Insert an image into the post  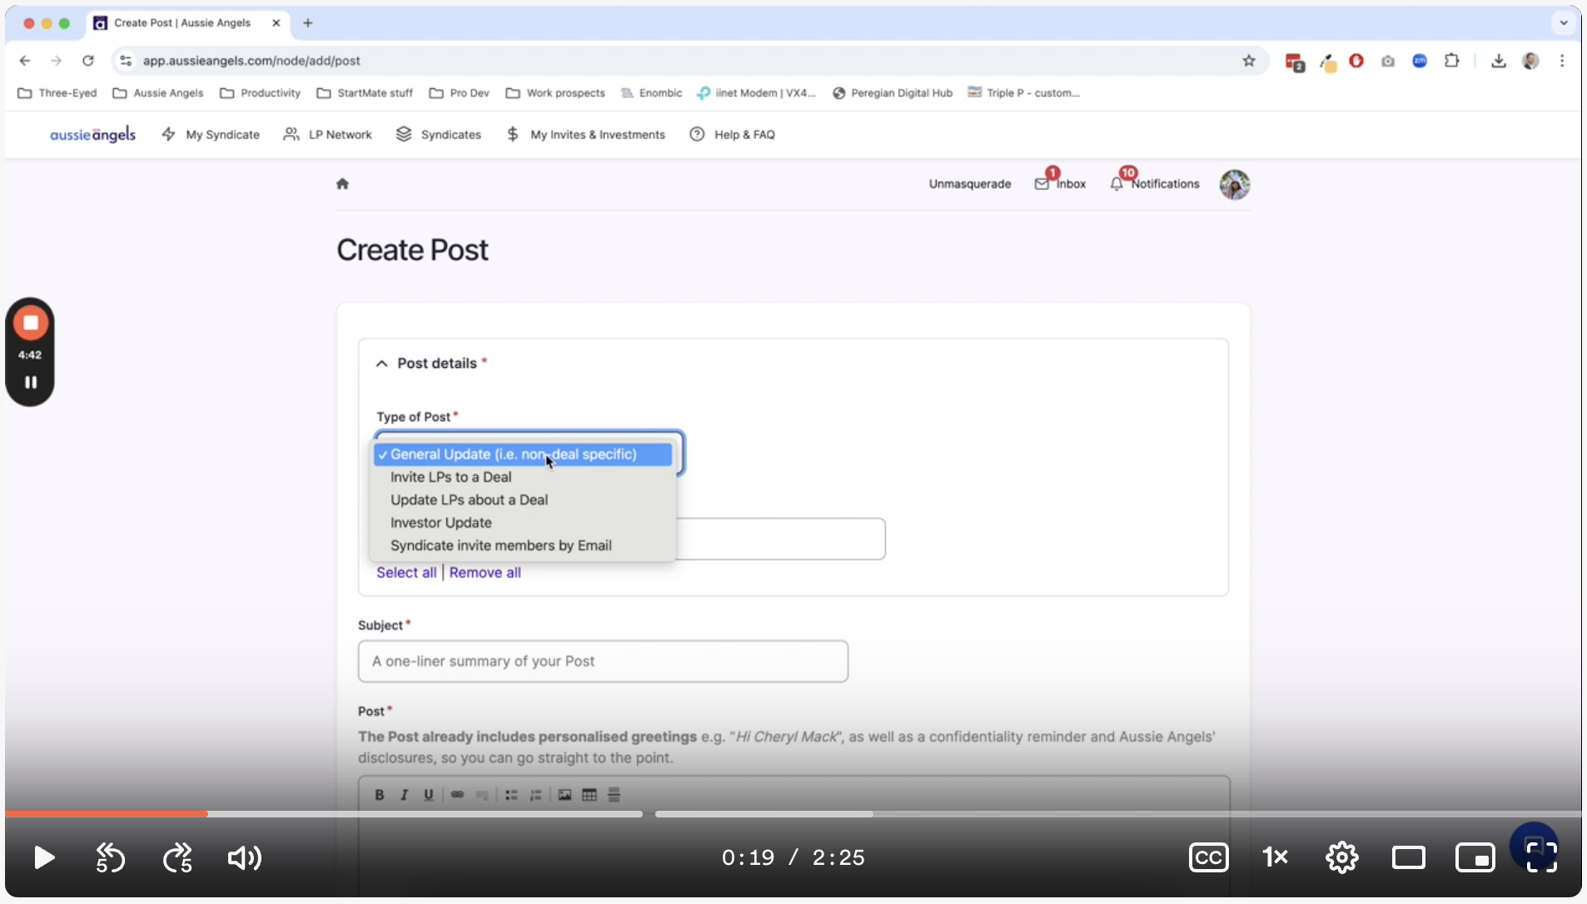pos(565,795)
